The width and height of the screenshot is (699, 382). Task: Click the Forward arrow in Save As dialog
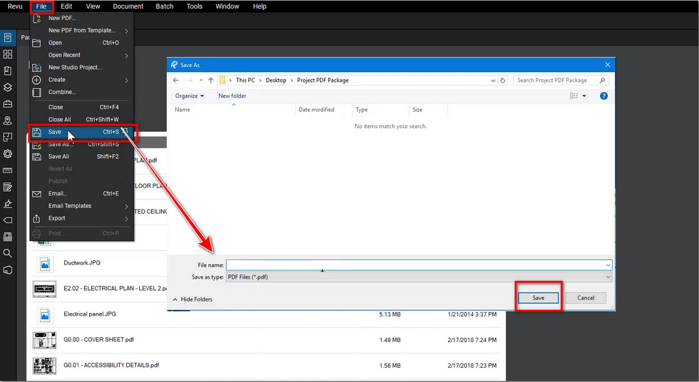coord(190,80)
